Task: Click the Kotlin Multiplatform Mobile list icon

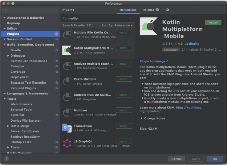Action: pos(67,50)
